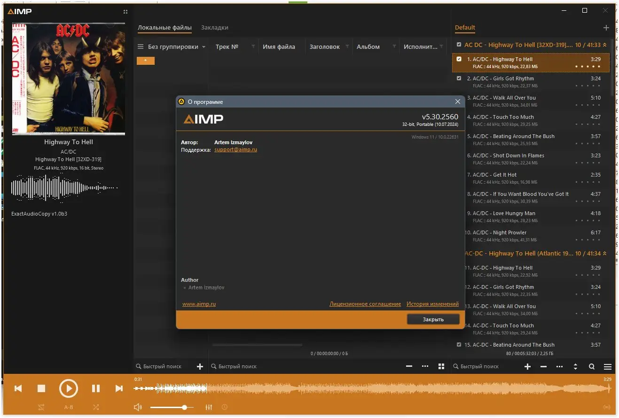The width and height of the screenshot is (619, 418).
Task: Switch to the Локальные файлы tab
Action: [165, 28]
